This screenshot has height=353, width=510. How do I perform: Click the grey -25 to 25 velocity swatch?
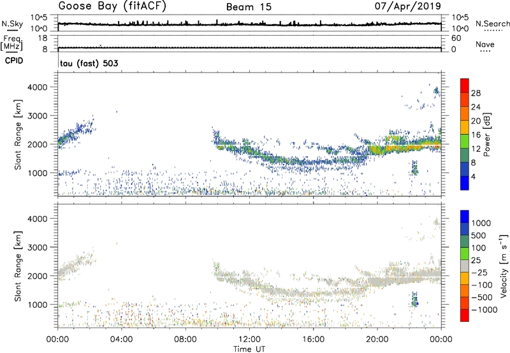tap(465, 266)
